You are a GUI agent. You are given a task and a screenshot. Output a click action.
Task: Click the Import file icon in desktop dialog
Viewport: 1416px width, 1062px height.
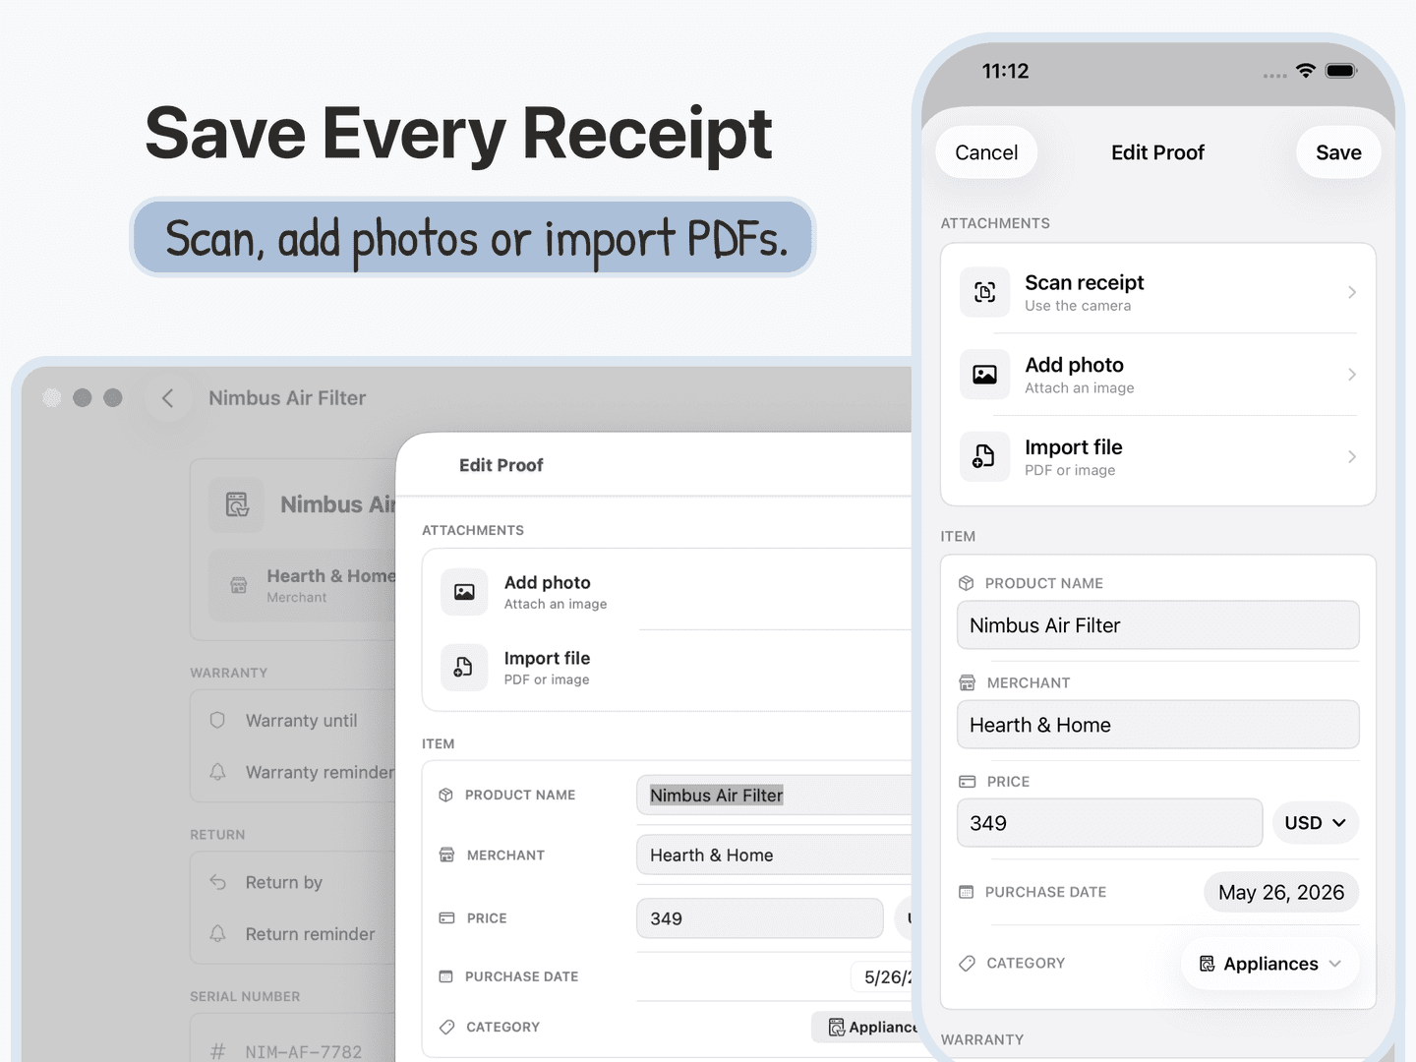pos(464,668)
